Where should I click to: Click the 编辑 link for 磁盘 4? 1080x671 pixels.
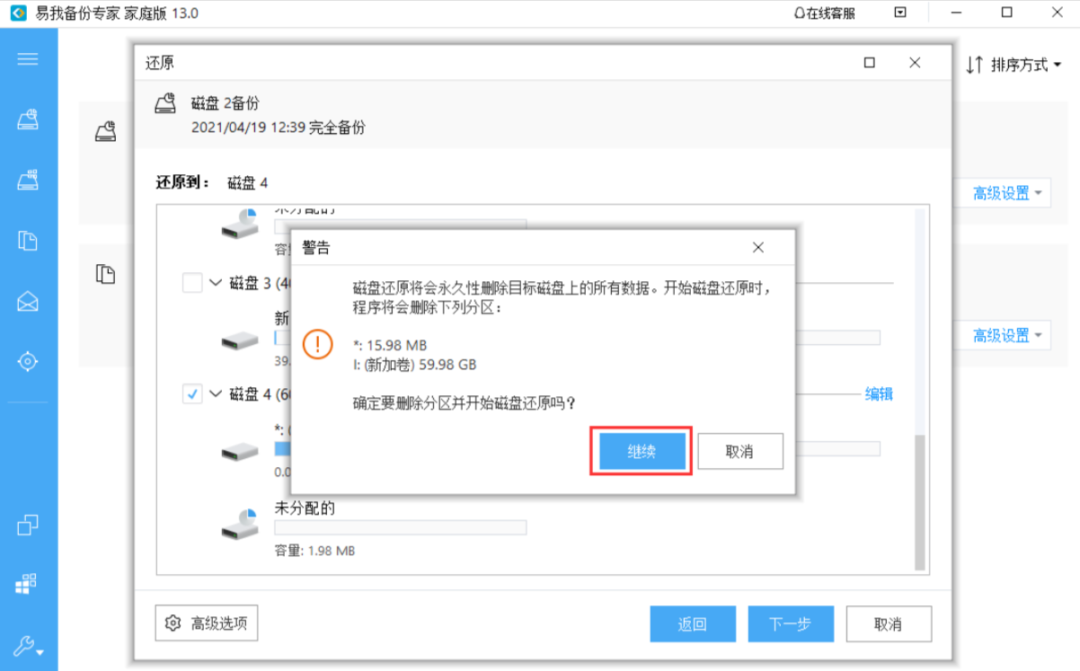tap(878, 393)
